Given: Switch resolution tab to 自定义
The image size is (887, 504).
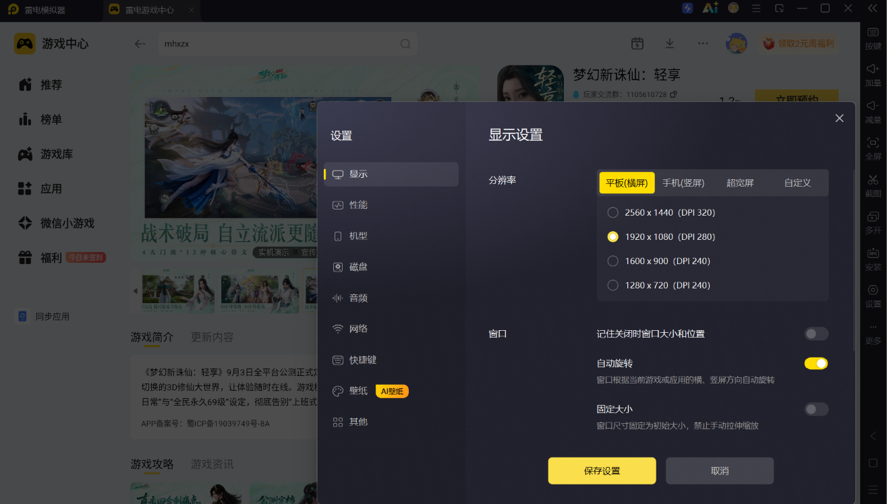Looking at the screenshot, I should [797, 183].
